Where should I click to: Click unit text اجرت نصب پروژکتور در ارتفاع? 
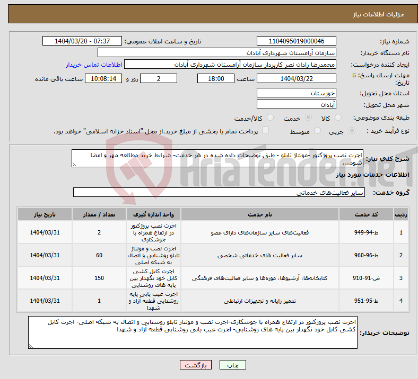pos(153,232)
